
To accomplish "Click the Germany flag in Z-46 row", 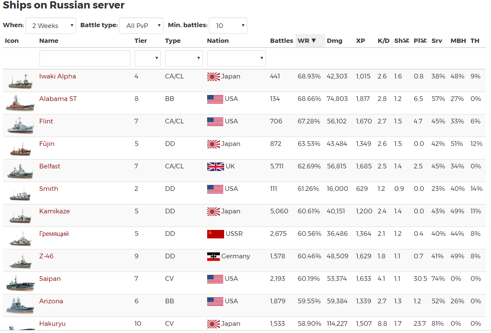I will click(214, 256).
